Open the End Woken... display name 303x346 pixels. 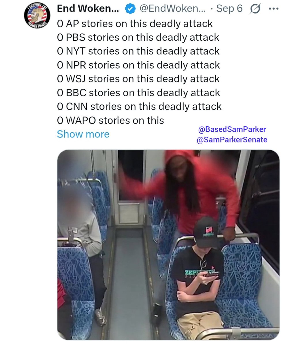[x=88, y=9]
